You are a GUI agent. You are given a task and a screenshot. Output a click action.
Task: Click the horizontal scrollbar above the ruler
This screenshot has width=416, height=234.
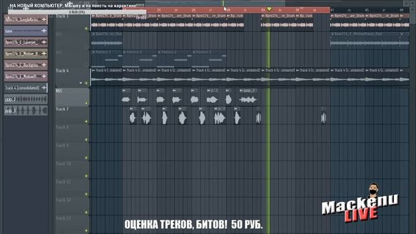point(215,3)
